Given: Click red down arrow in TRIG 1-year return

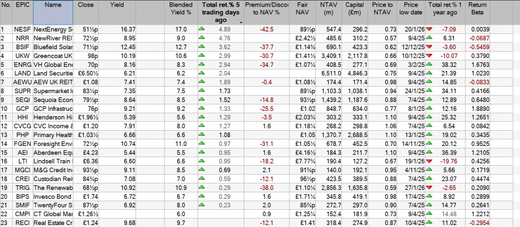Looking at the screenshot, I should click(x=432, y=187).
